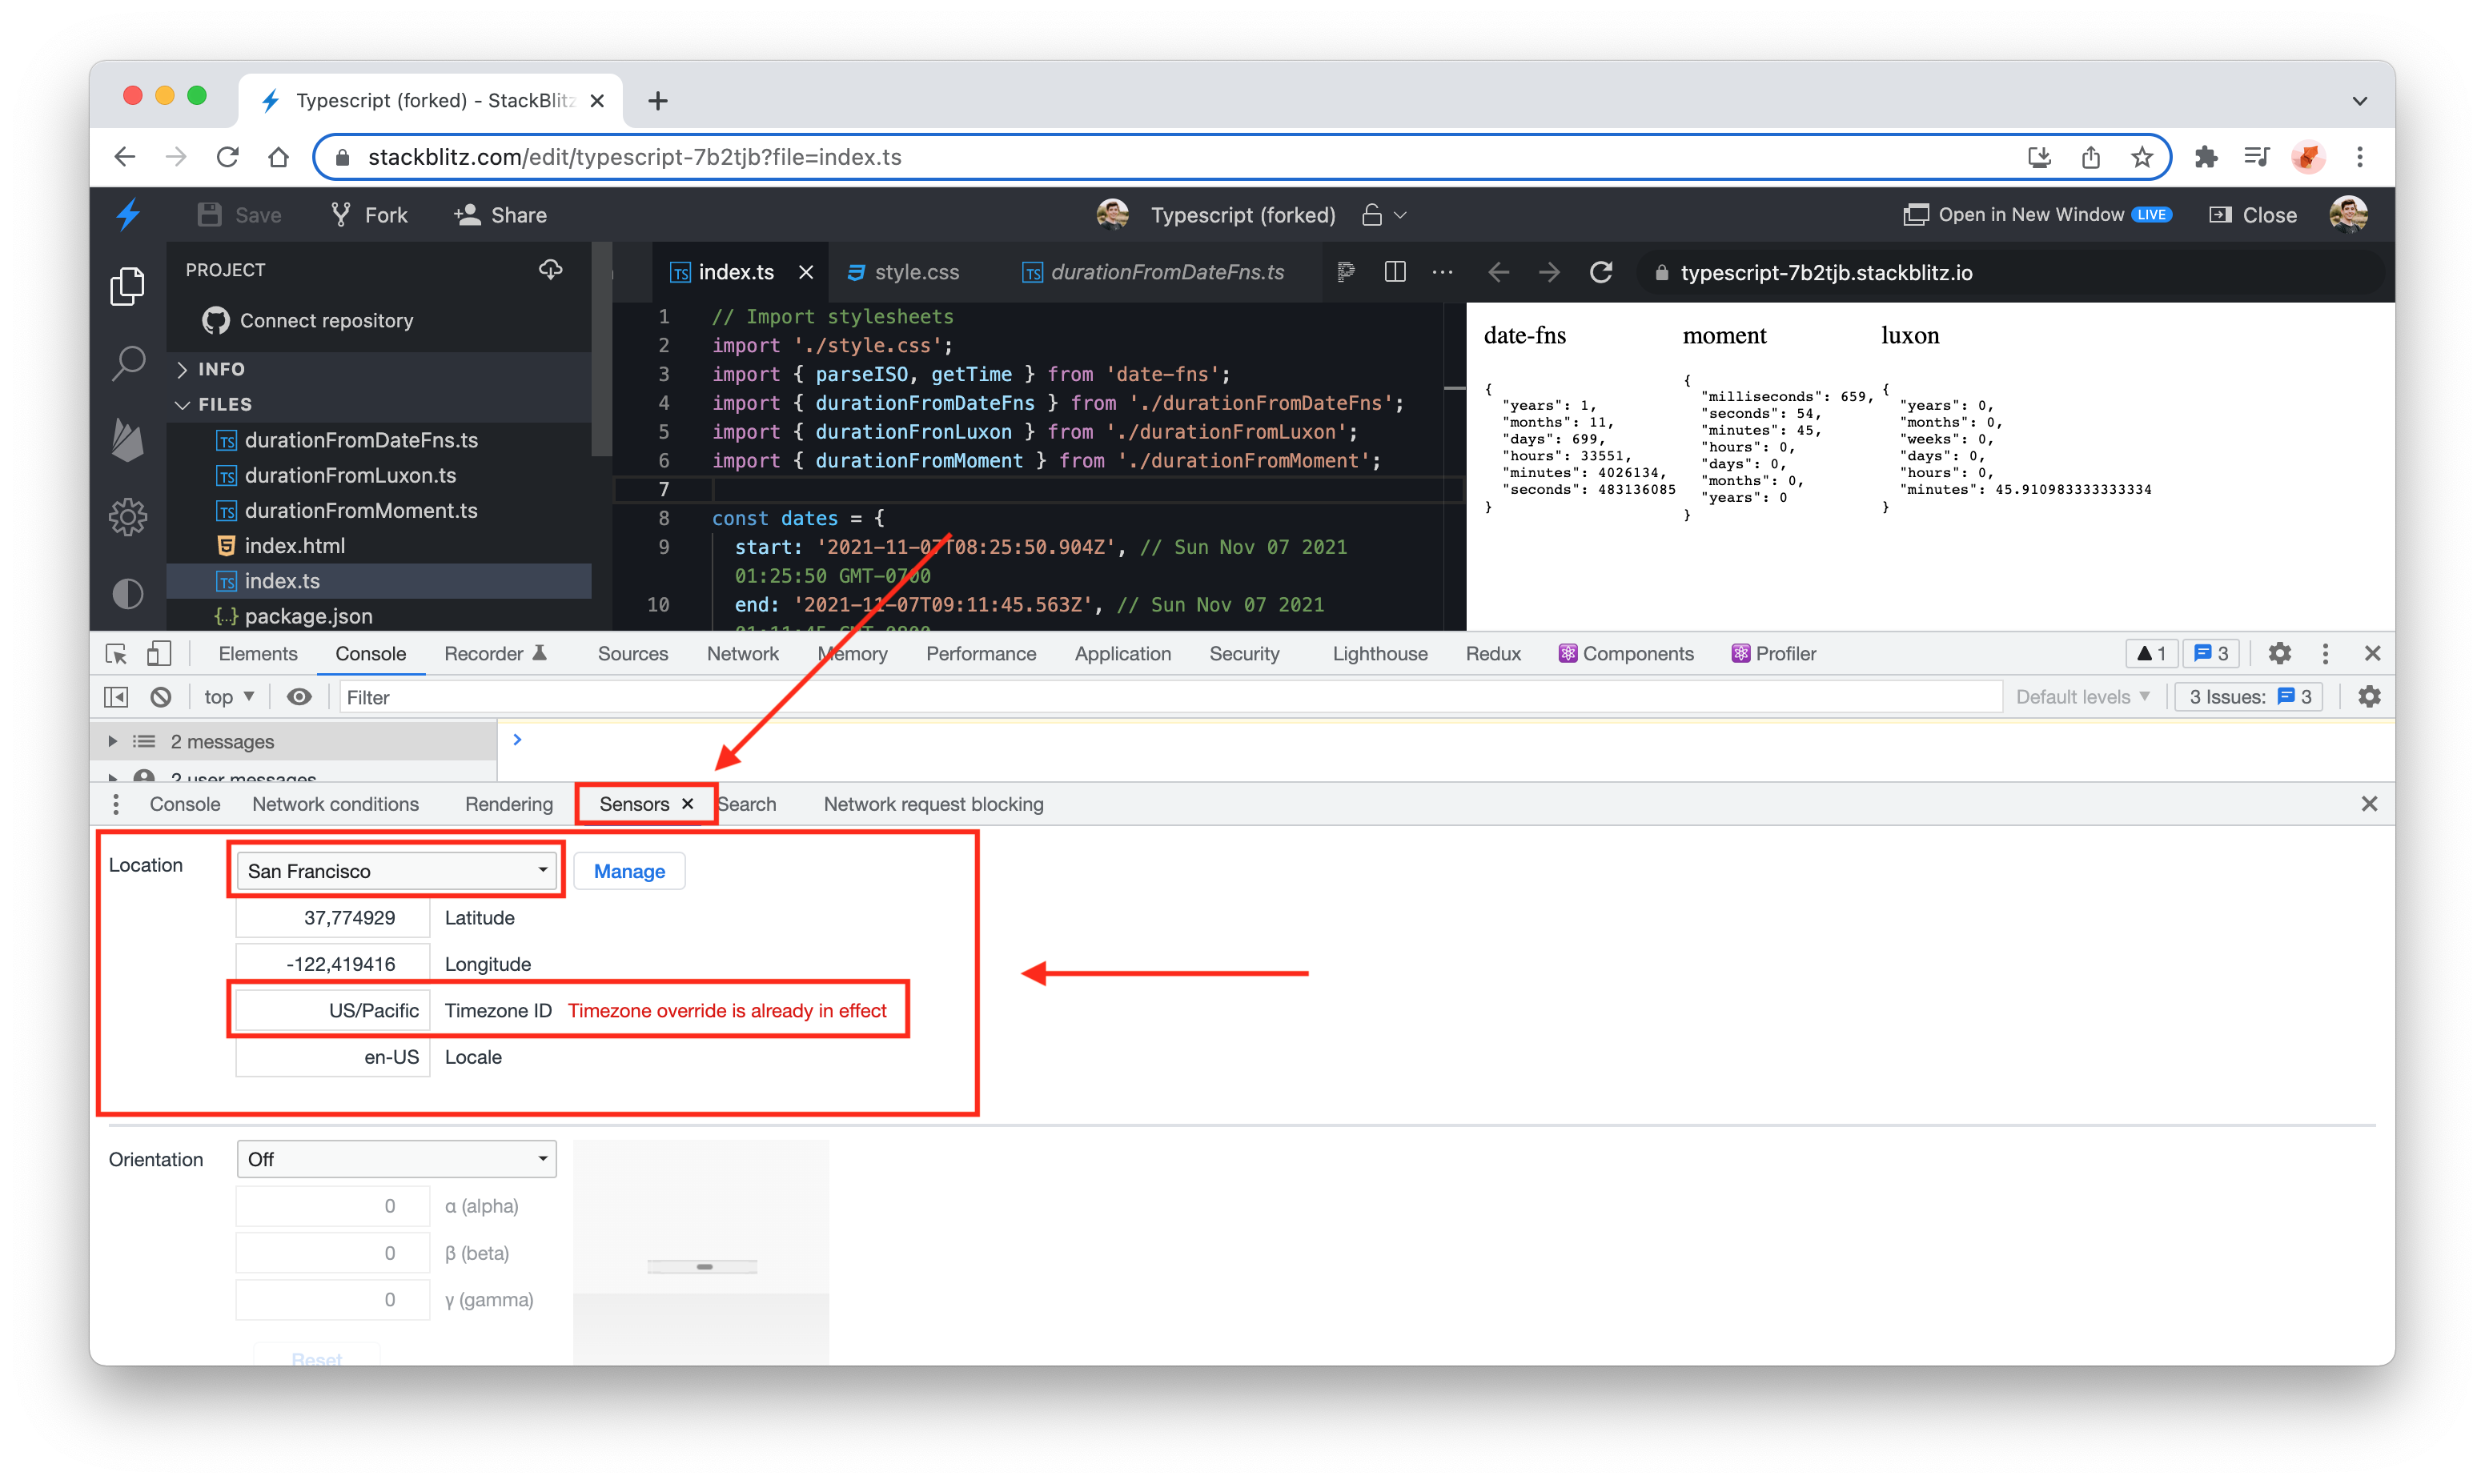This screenshot has width=2485, height=1484.
Task: Open the Firebase icon in sidebar
Action: pyautogui.click(x=128, y=440)
